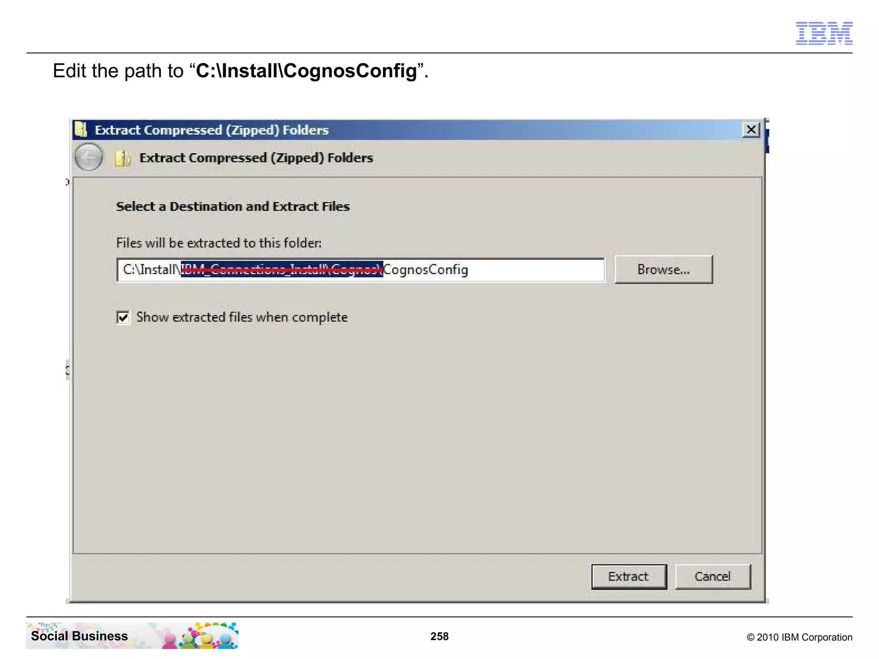Click the IBM logo on the slide
Image resolution: width=879 pixels, height=659 pixels.
pyautogui.click(x=824, y=33)
